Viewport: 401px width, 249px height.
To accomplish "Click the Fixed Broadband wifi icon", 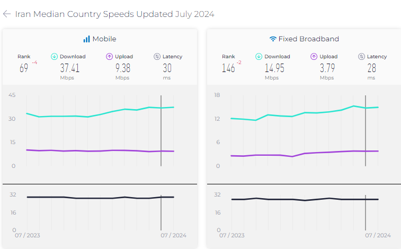I will click(x=273, y=39).
